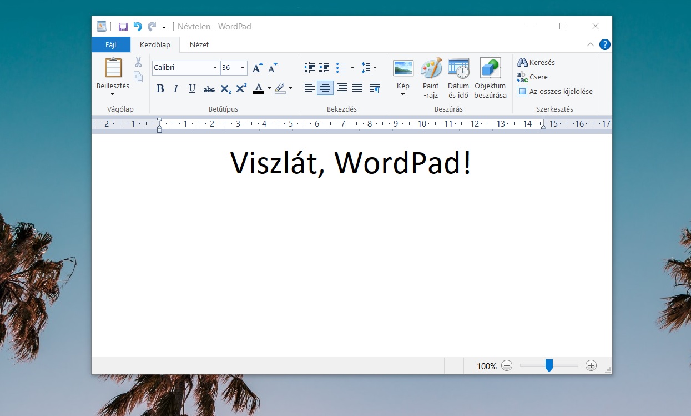Image resolution: width=691 pixels, height=416 pixels.
Task: Apply the text highlight color
Action: point(280,88)
